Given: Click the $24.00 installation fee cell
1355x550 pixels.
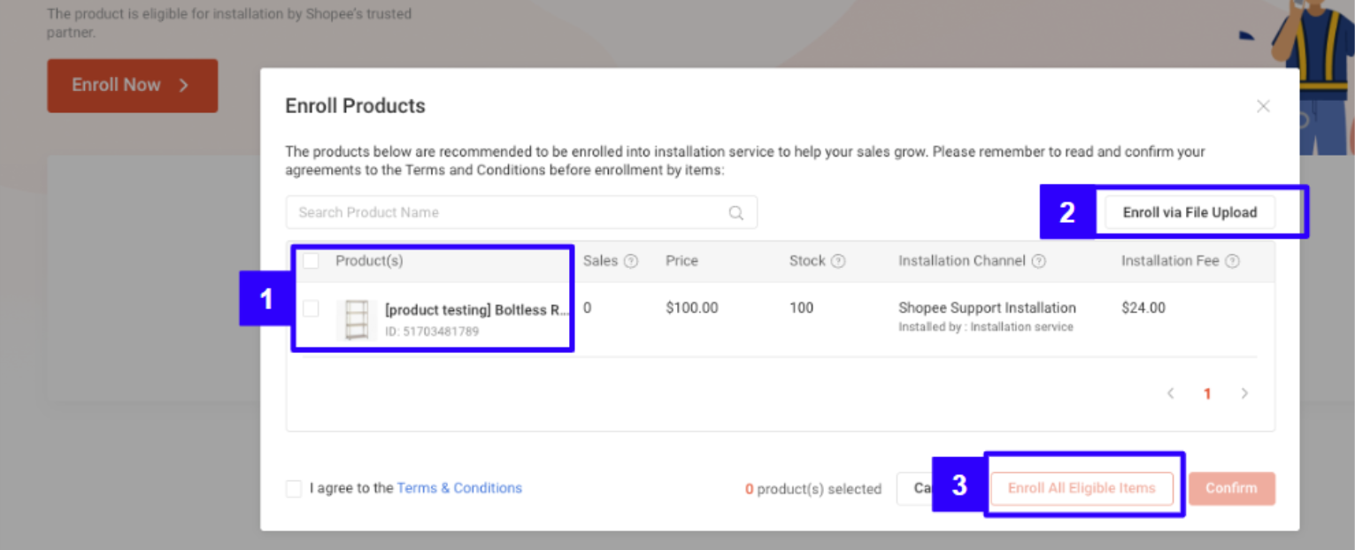Looking at the screenshot, I should (x=1143, y=309).
